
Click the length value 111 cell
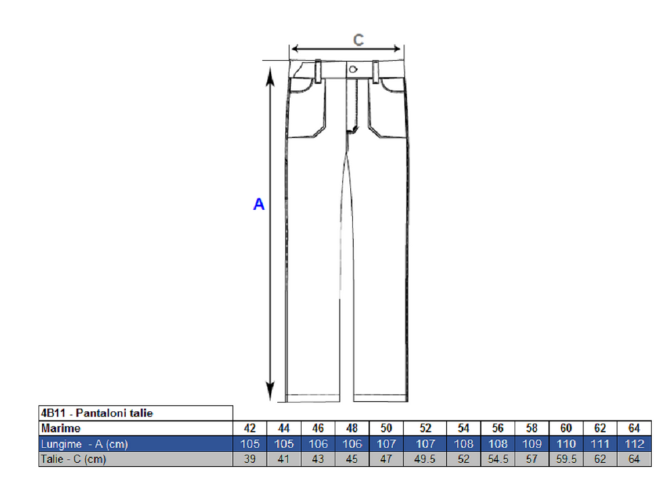click(x=600, y=444)
